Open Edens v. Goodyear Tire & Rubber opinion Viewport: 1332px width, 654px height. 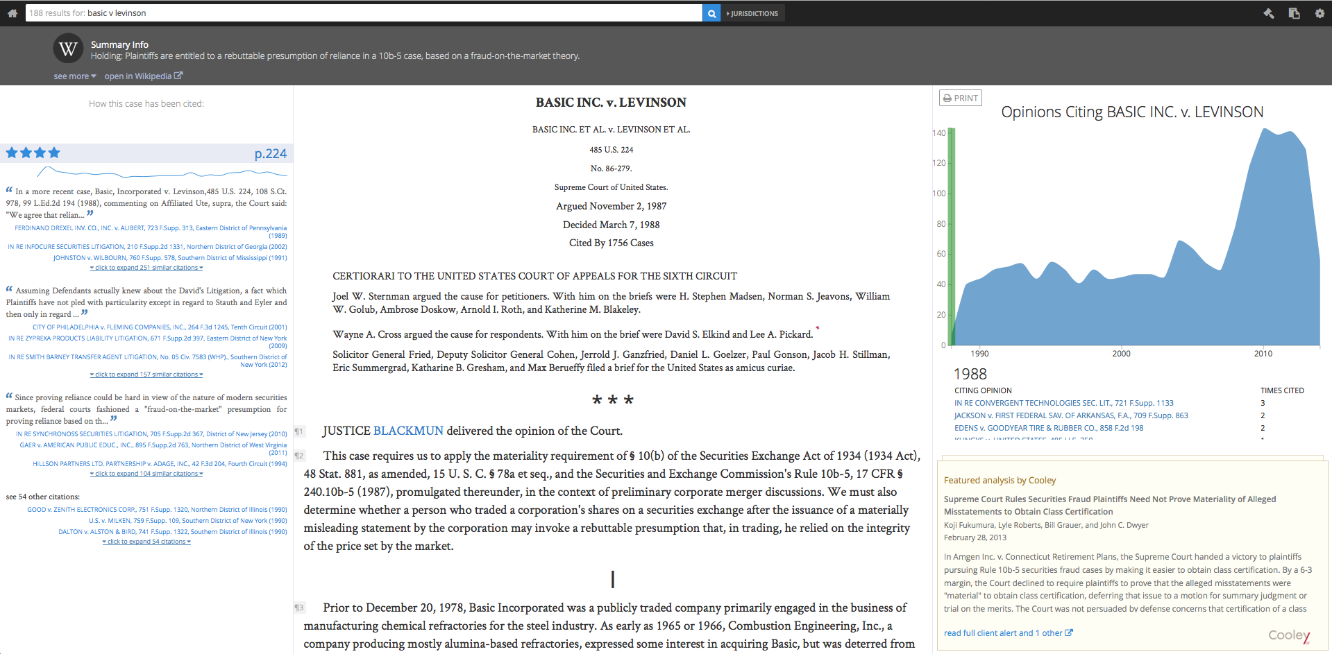coord(1049,428)
